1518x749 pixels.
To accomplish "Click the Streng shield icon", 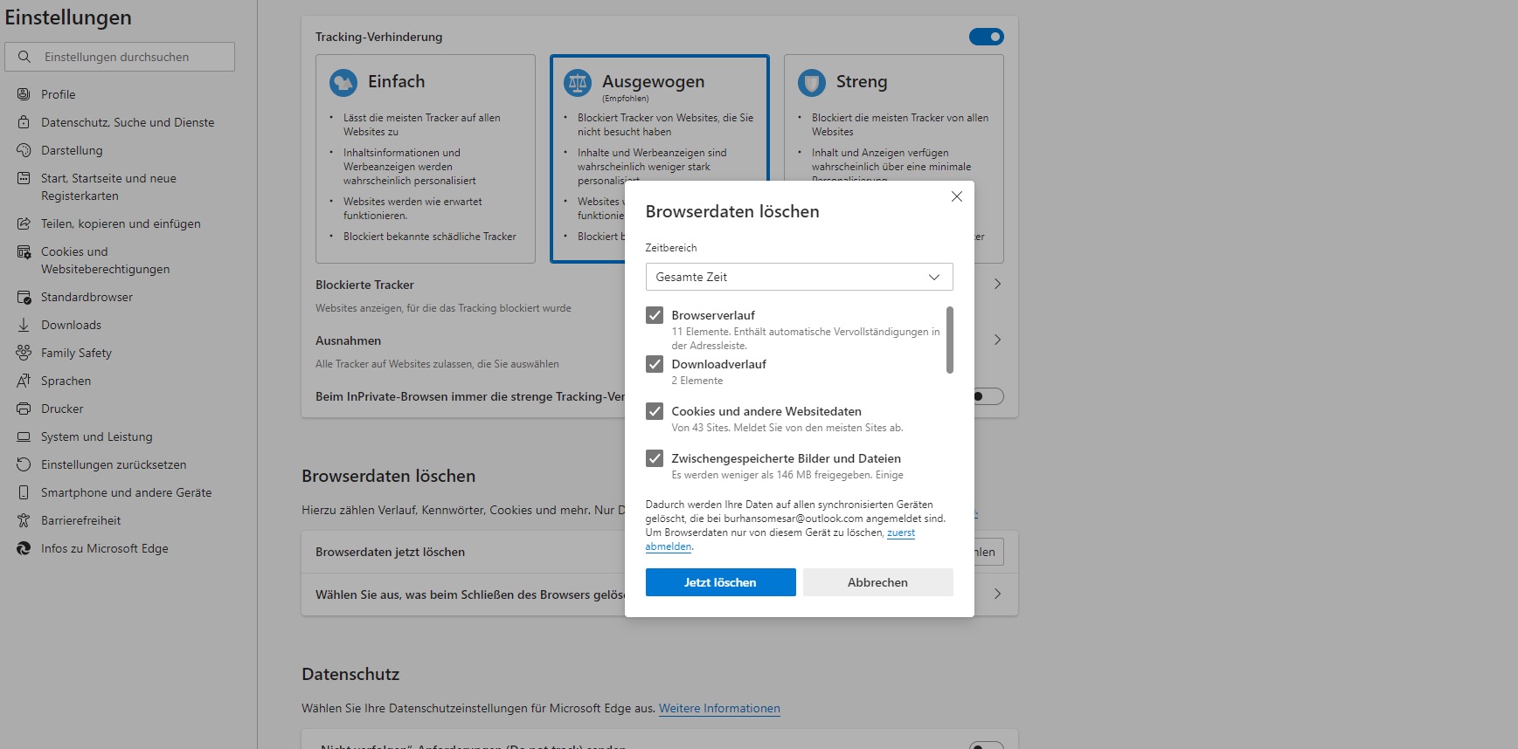I will click(812, 83).
